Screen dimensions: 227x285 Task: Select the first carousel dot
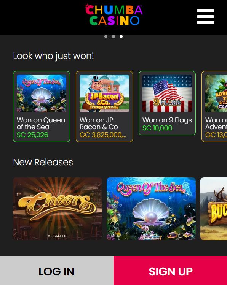(106, 36)
